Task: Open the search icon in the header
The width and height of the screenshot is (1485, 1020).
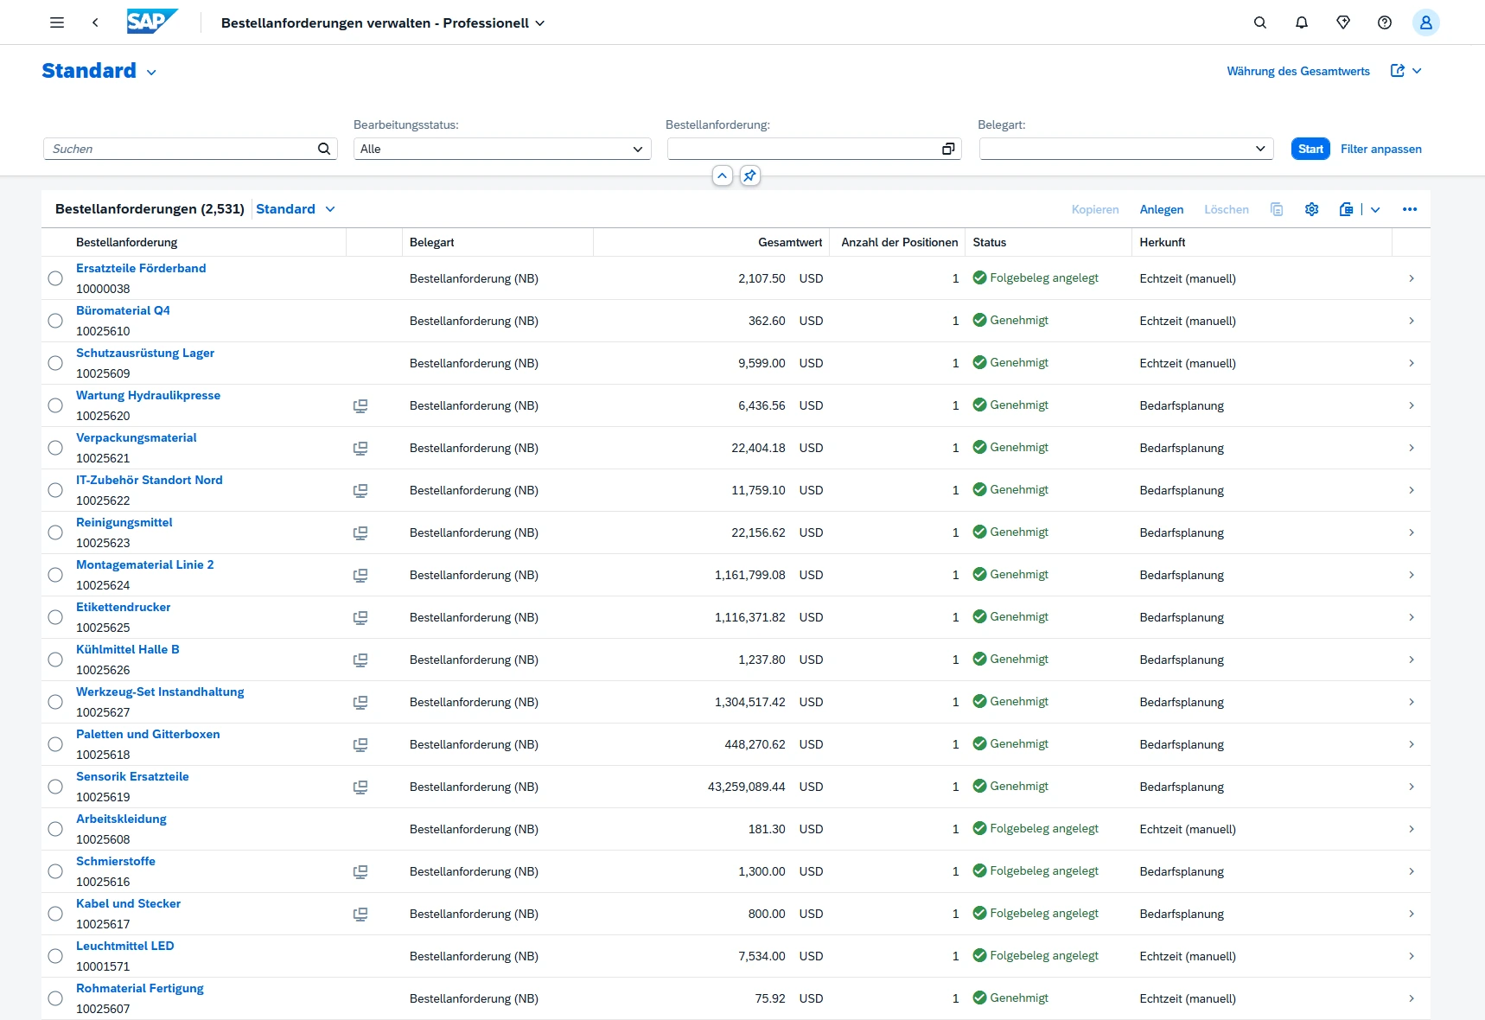Action: pos(1260,22)
